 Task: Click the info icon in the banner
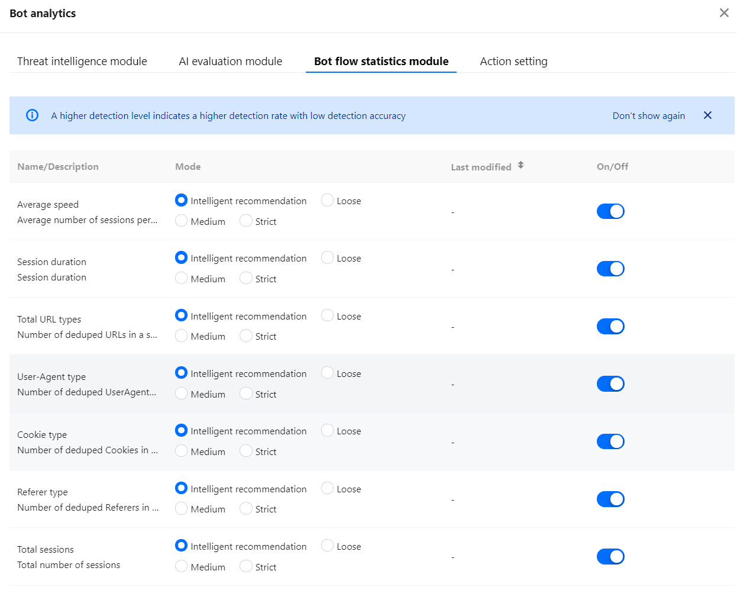[33, 115]
